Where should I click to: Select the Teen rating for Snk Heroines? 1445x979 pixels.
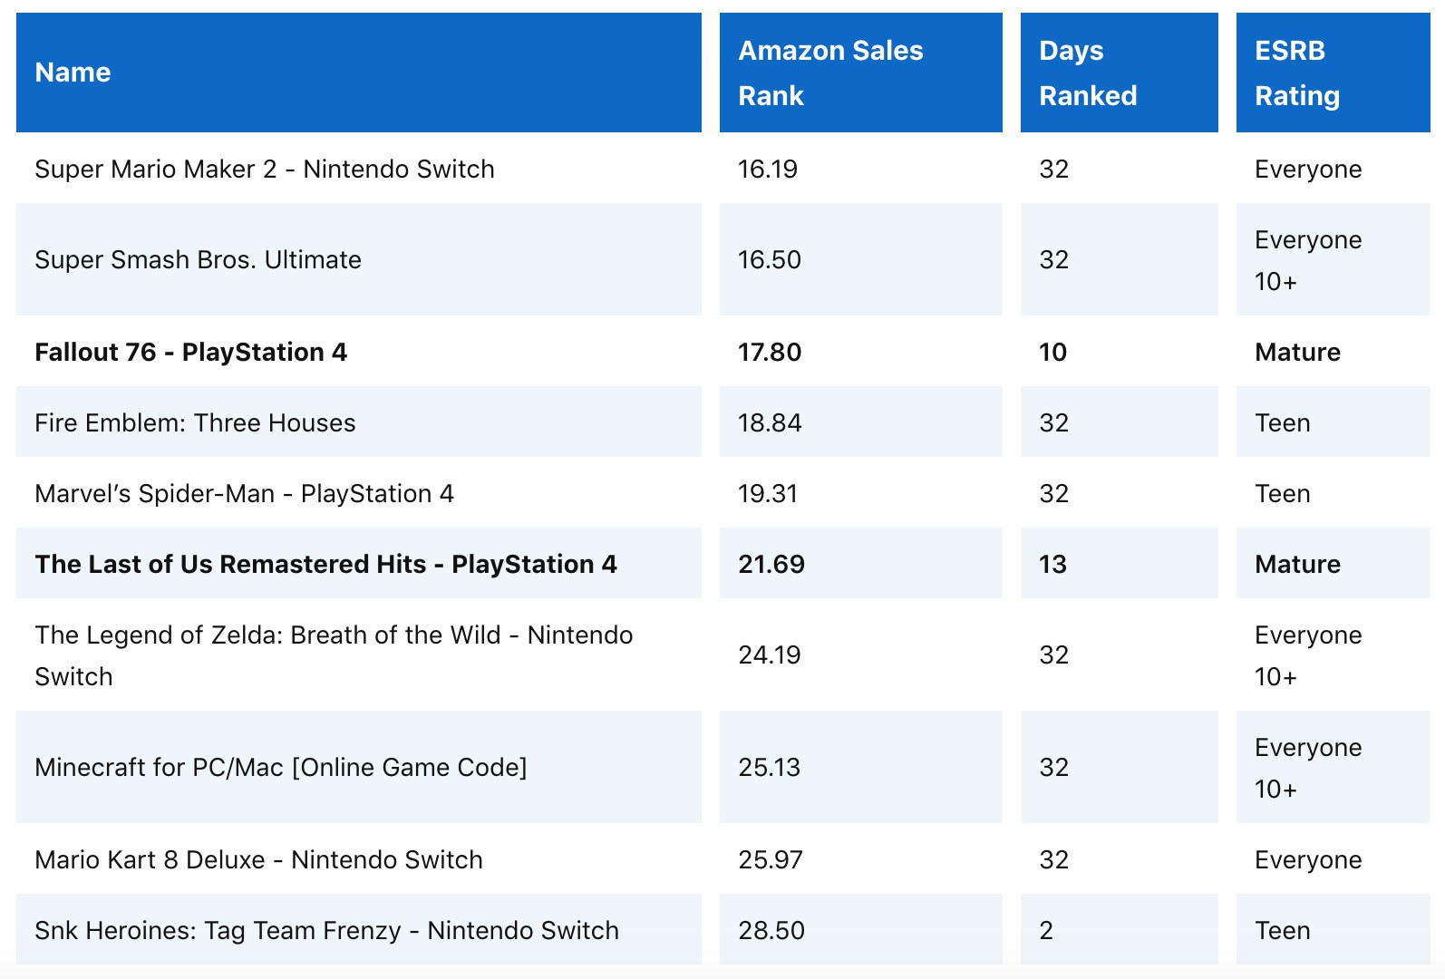[1283, 931]
